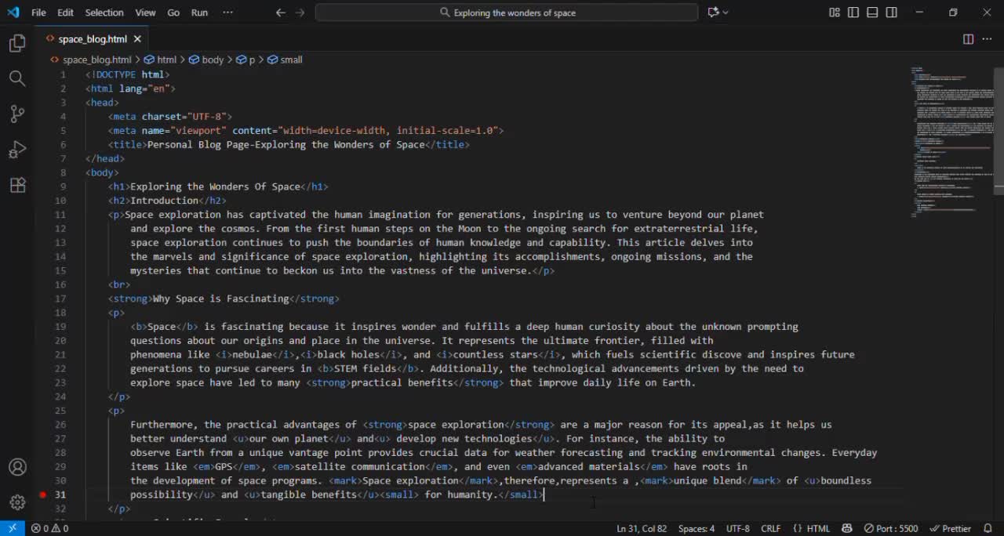Open editor More Actions ellipsis

[x=988, y=39]
